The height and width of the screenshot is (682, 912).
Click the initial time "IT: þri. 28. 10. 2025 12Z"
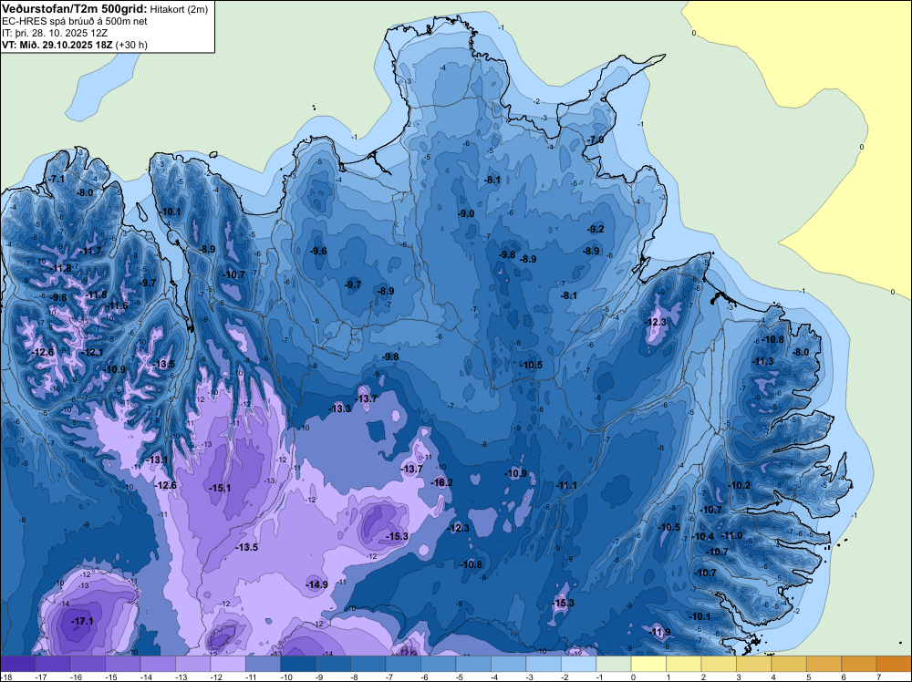point(55,33)
